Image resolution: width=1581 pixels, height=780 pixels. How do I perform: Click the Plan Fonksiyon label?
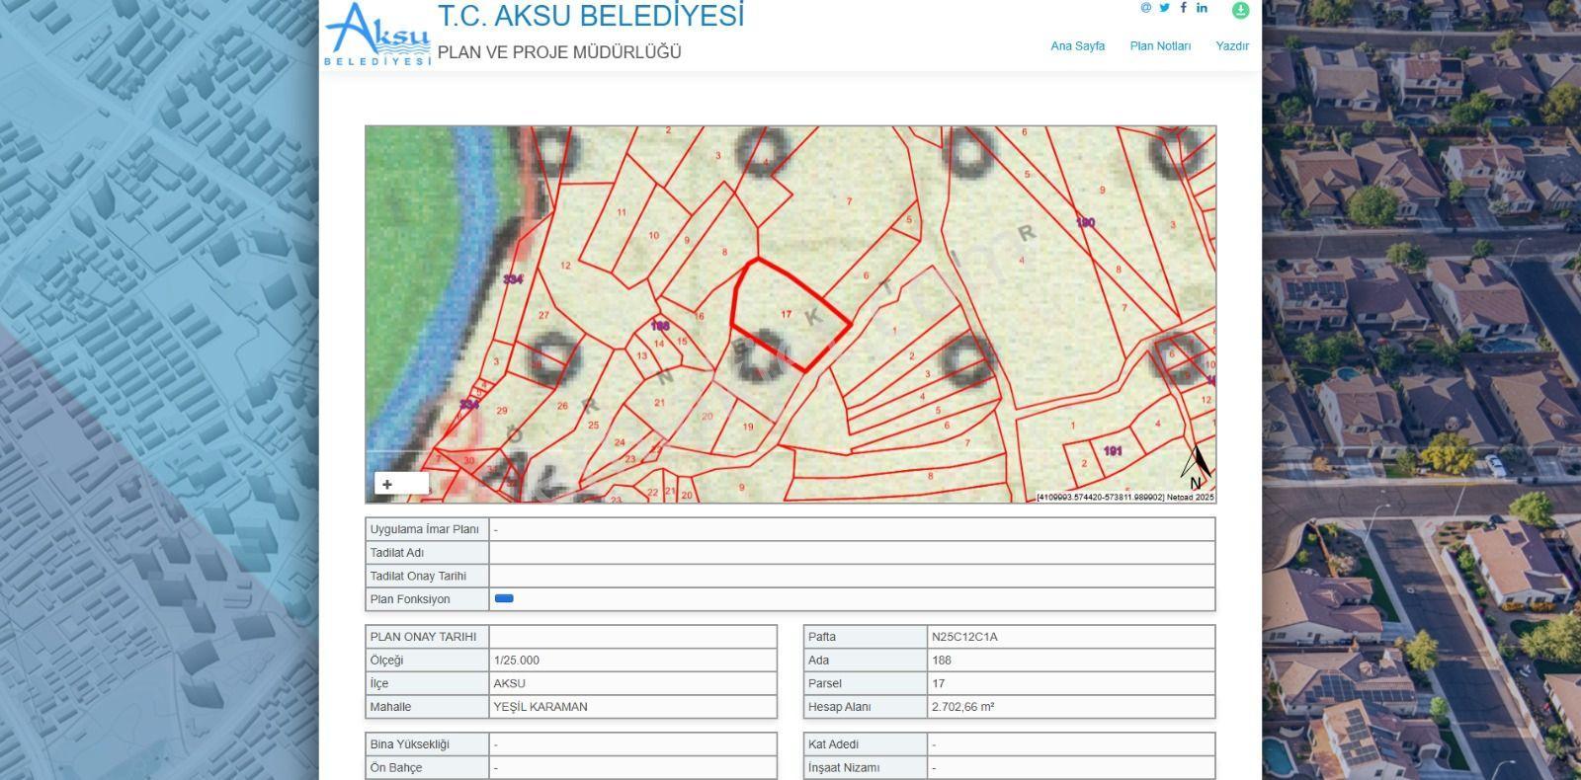(x=410, y=599)
